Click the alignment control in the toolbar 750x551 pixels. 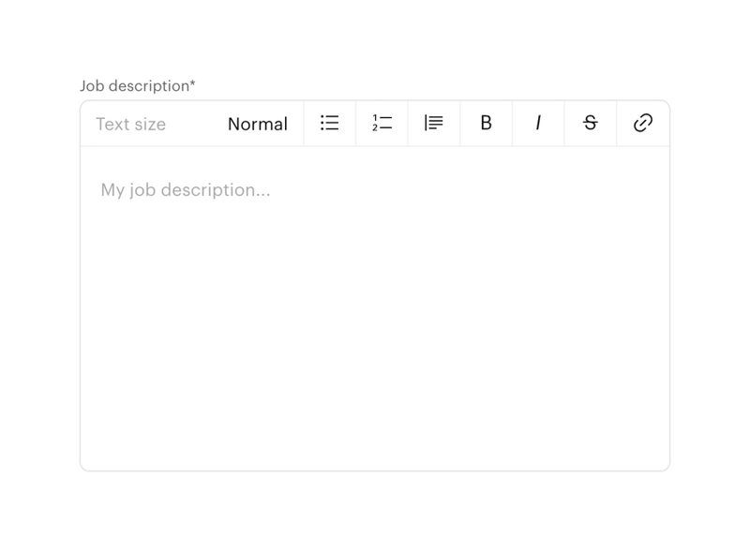tap(433, 123)
